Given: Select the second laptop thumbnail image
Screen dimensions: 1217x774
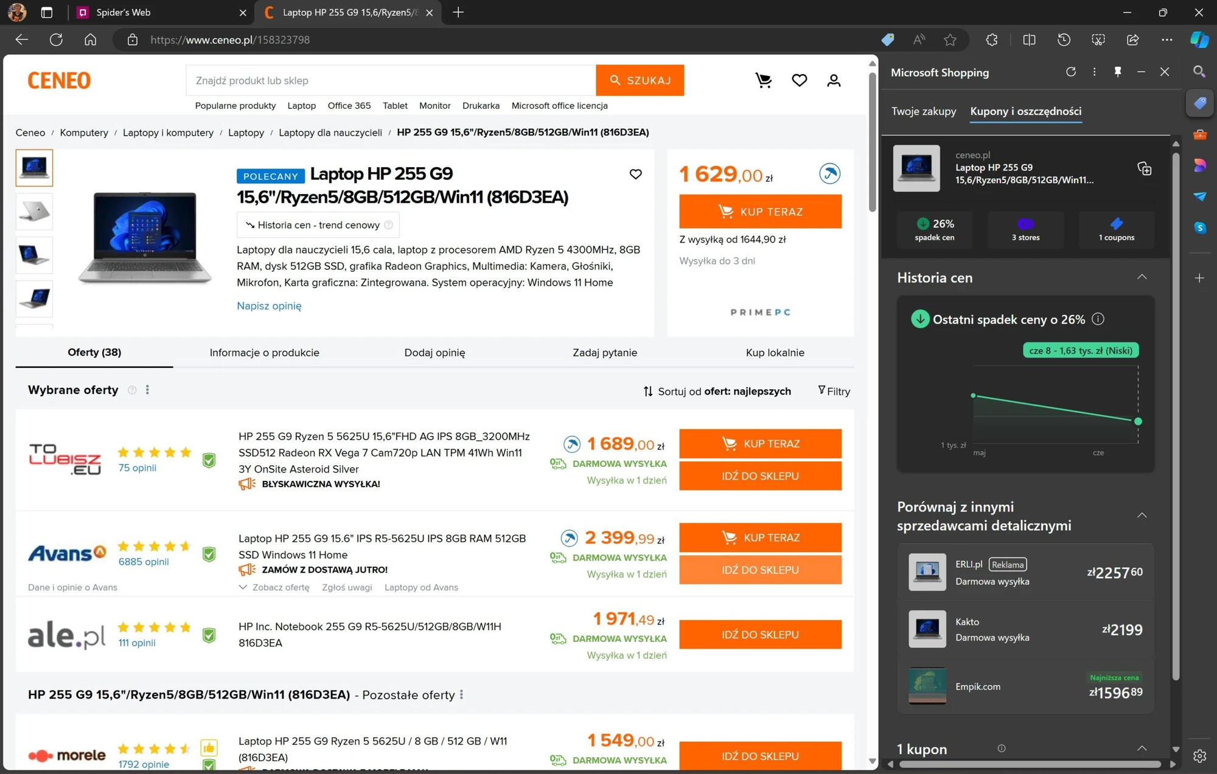Looking at the screenshot, I should [34, 212].
